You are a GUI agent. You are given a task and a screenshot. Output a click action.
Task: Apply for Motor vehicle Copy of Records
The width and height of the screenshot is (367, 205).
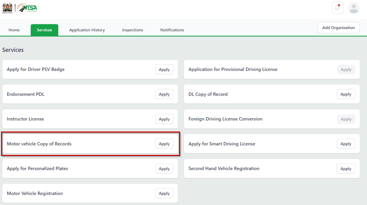click(164, 144)
